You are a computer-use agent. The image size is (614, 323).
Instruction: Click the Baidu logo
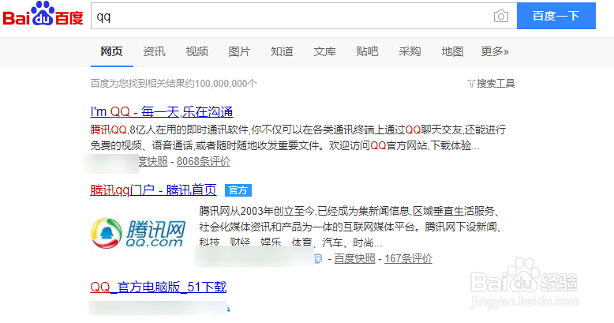click(x=43, y=15)
